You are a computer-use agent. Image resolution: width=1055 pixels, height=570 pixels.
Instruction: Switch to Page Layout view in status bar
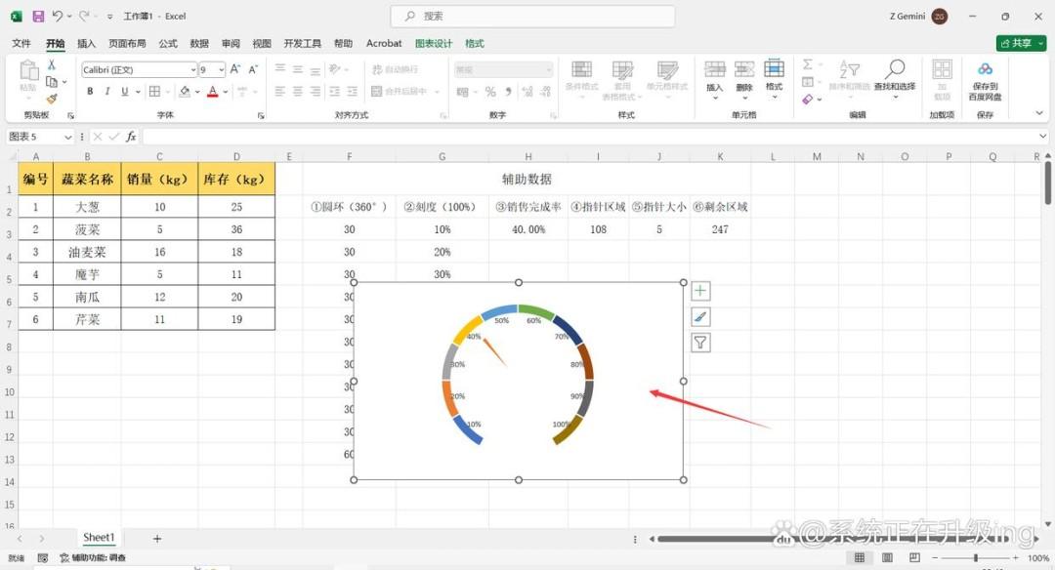pyautogui.click(x=887, y=558)
